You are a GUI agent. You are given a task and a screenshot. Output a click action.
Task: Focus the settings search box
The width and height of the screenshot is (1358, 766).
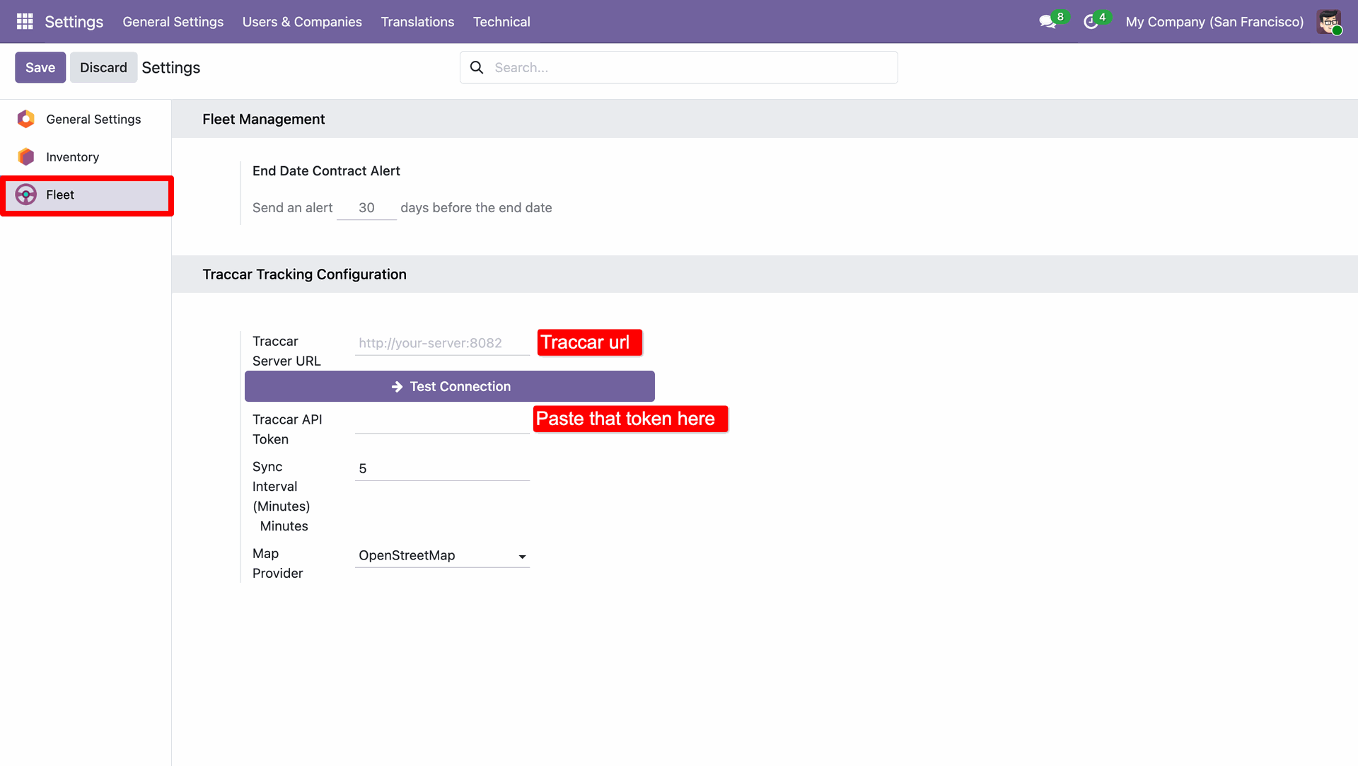679,67
